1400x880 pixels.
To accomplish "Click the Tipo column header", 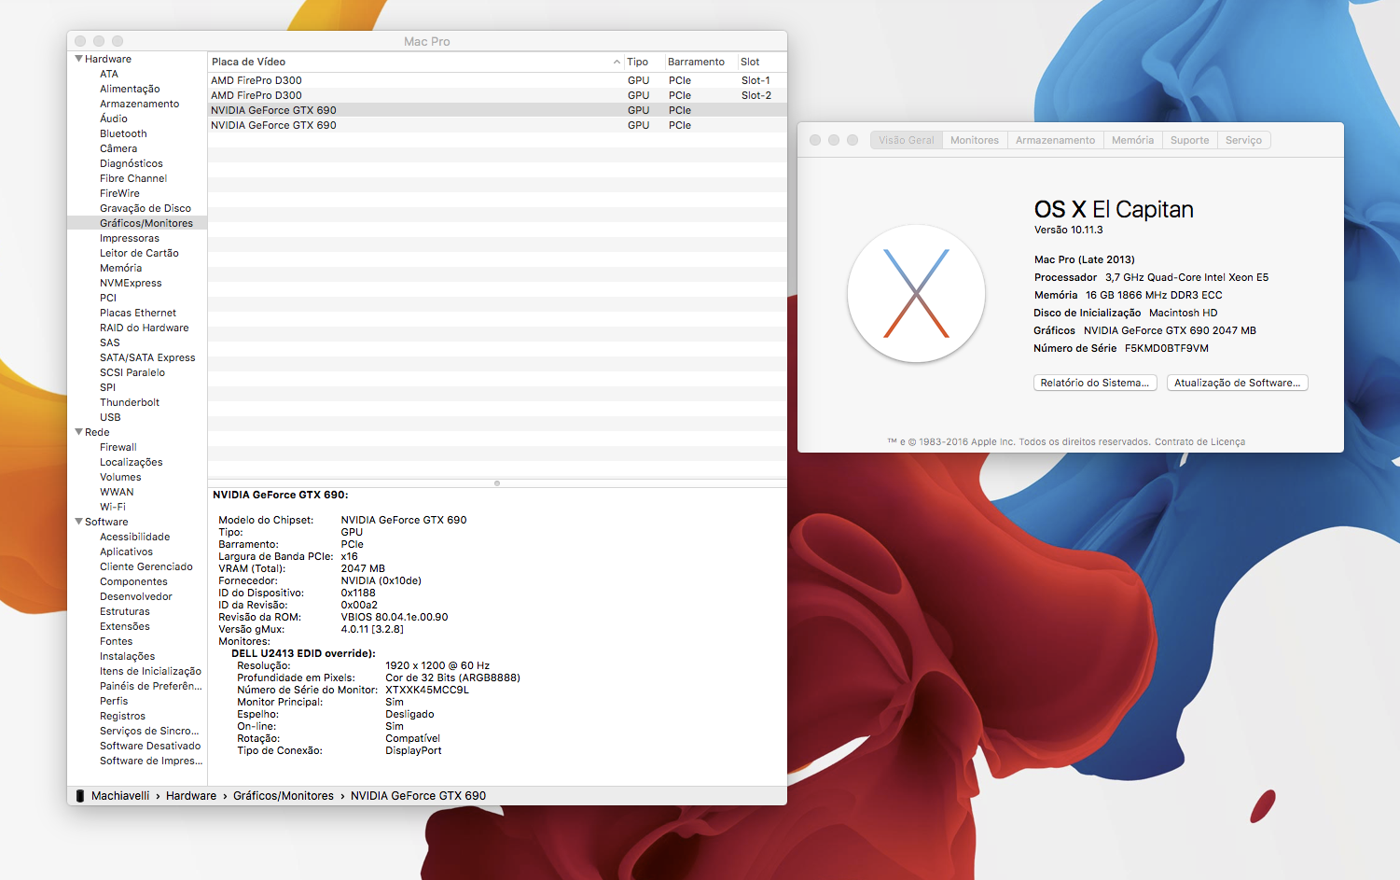I will pos(644,62).
